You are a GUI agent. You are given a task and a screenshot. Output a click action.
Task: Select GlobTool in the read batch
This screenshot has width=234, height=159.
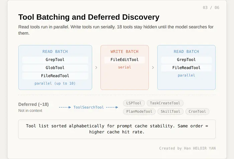[55, 68]
